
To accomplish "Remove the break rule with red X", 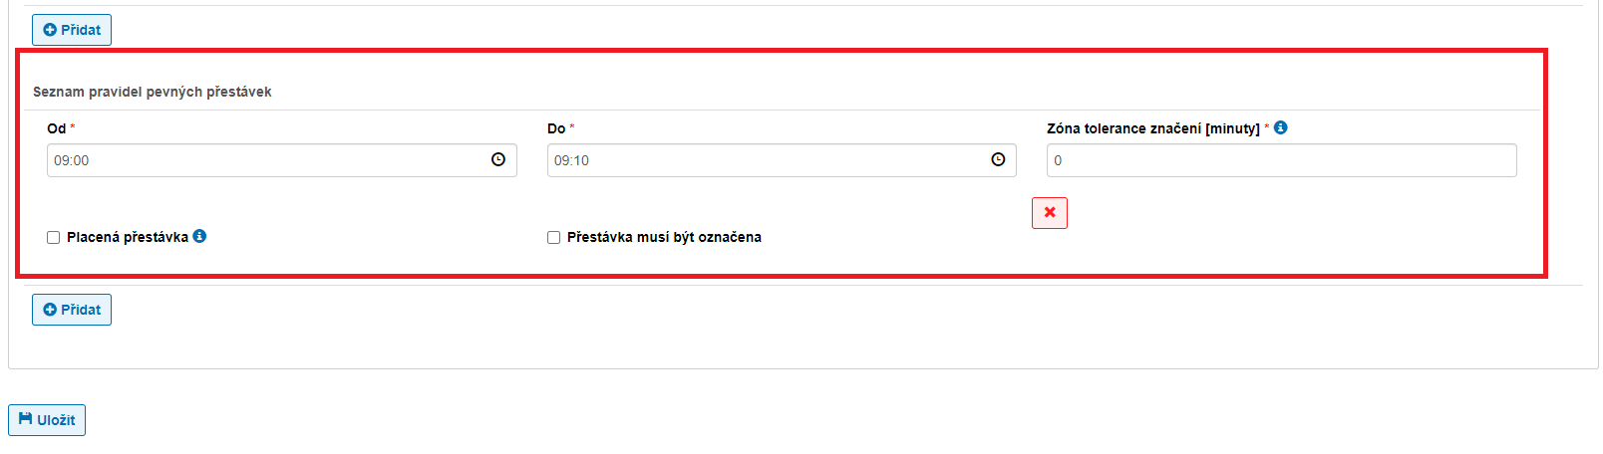I will [1049, 212].
